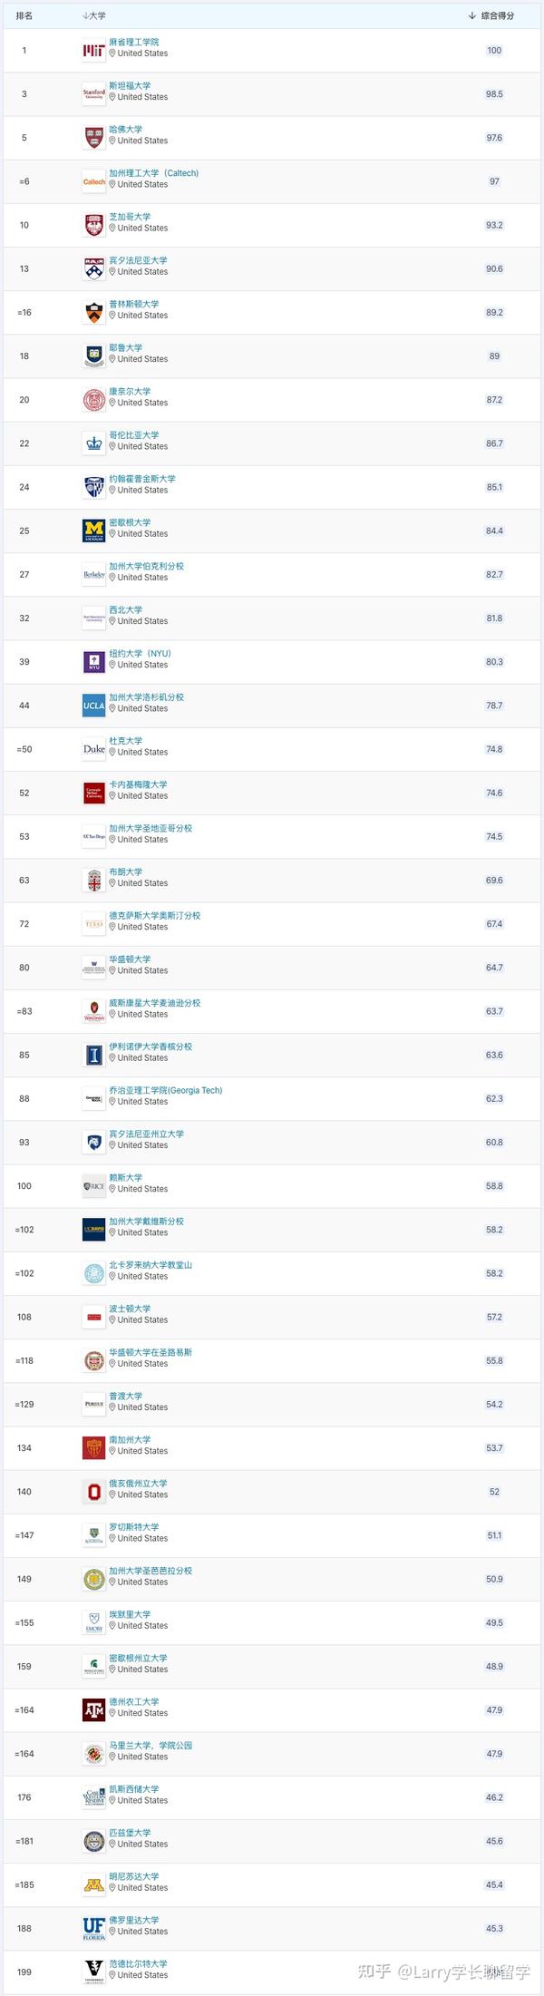This screenshot has width=544, height=1996.
Task: Click the Michigan block M logo
Action: point(92,531)
